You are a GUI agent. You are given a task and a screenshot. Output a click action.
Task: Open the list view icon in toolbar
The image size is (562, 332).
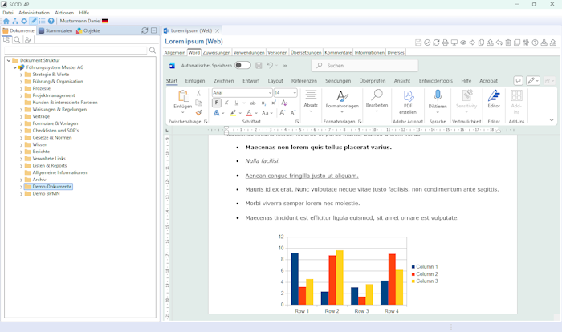point(42,21)
